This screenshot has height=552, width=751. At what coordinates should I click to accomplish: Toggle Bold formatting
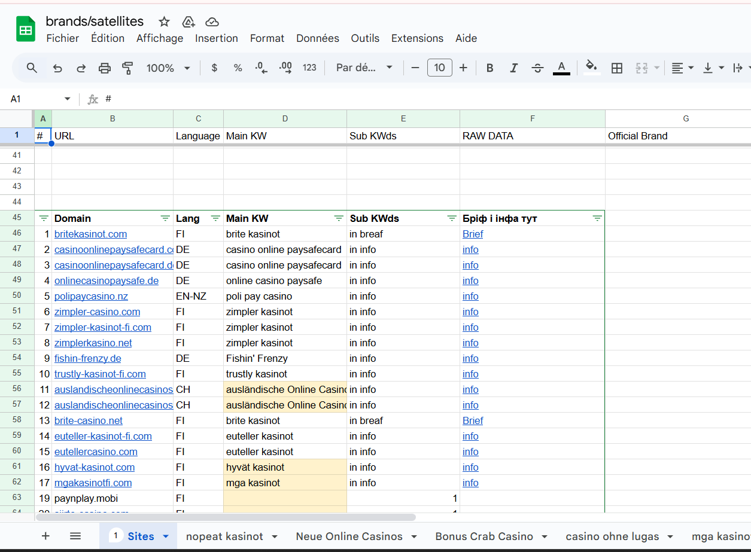[x=489, y=68]
